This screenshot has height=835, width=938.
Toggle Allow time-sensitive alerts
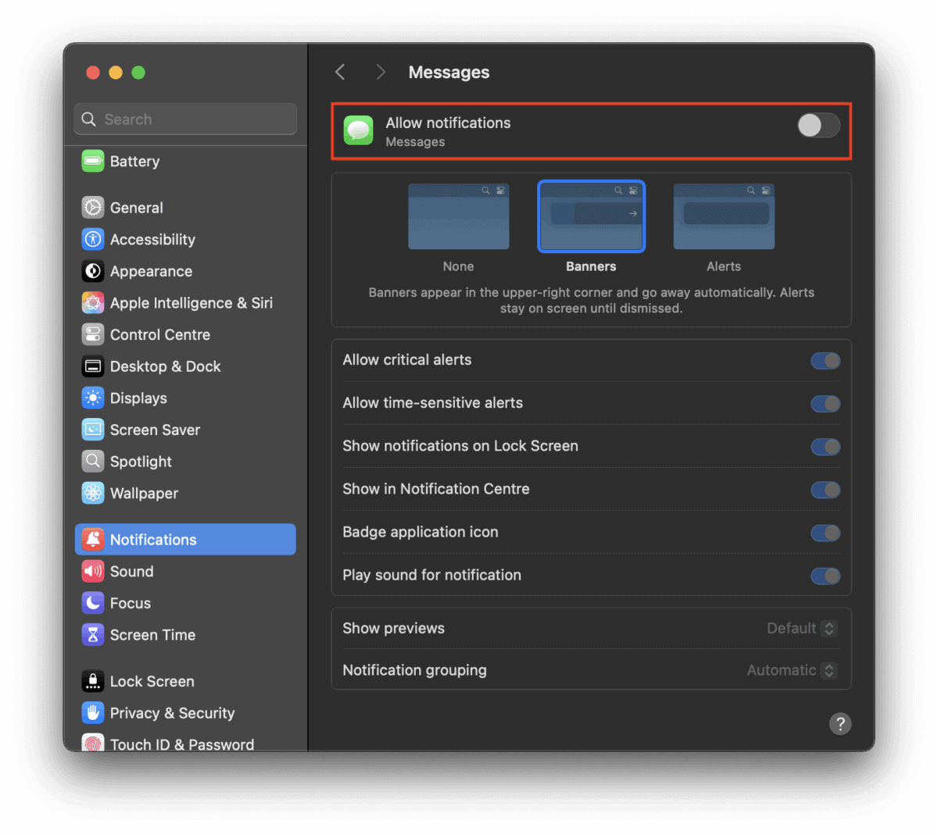825,404
